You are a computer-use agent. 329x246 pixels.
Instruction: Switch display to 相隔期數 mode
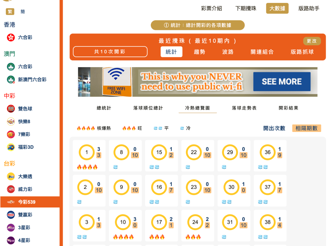[306, 128]
